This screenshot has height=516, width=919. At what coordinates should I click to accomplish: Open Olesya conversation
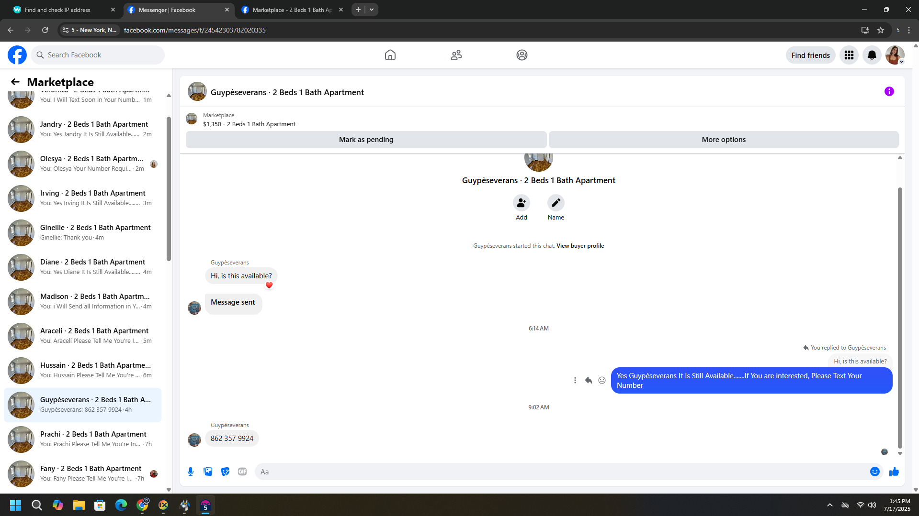(x=82, y=164)
